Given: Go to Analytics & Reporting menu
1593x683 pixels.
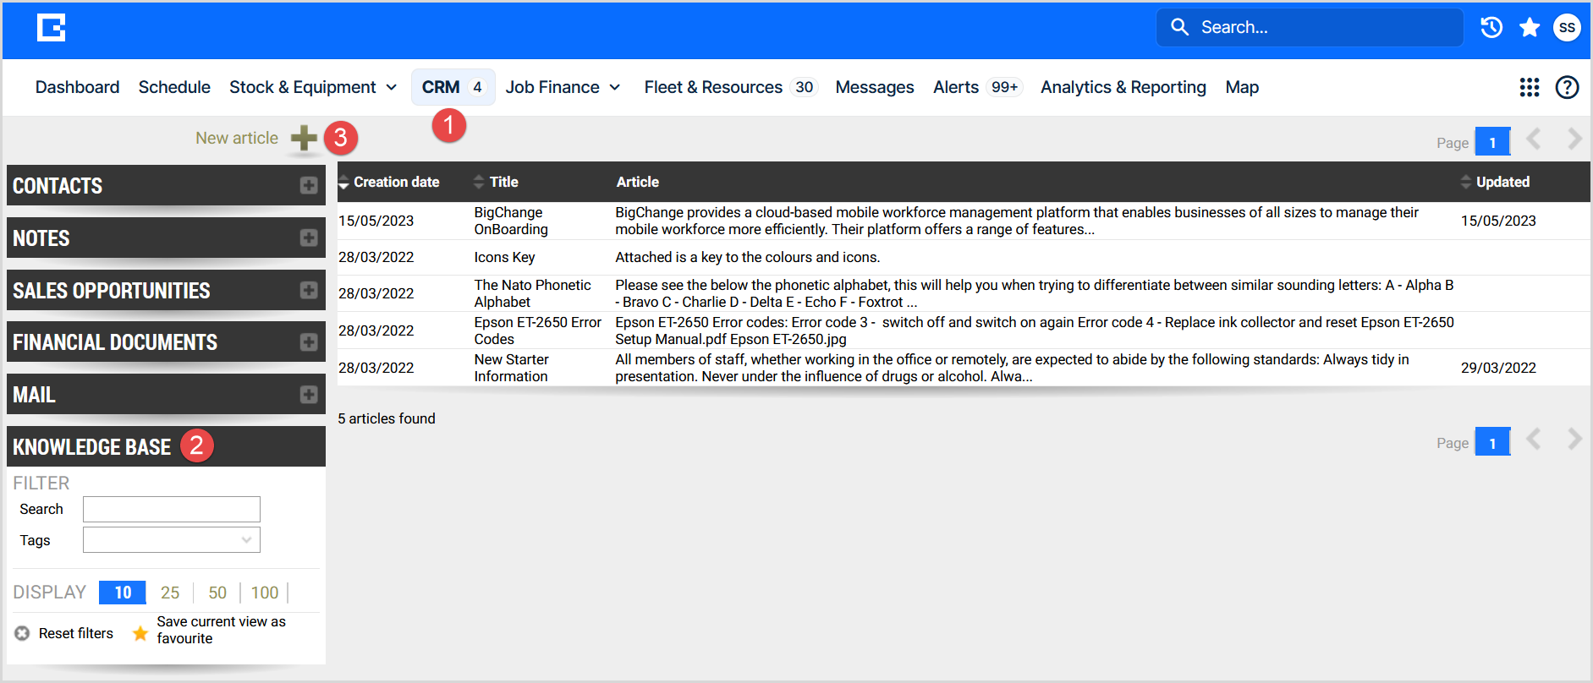Looking at the screenshot, I should pyautogui.click(x=1123, y=87).
